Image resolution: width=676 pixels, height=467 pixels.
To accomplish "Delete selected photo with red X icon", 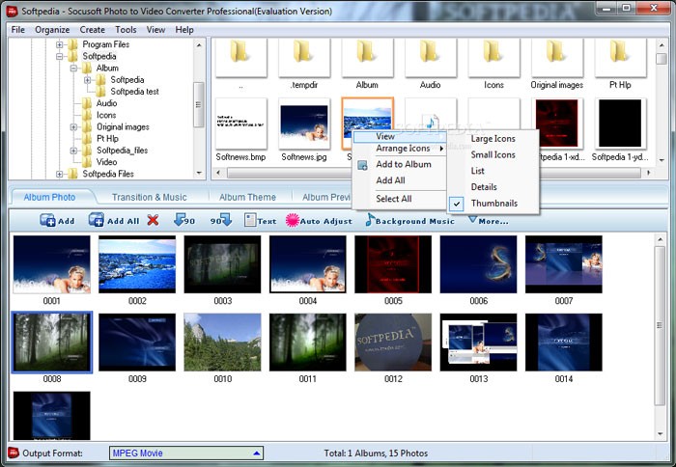I will 153,220.
